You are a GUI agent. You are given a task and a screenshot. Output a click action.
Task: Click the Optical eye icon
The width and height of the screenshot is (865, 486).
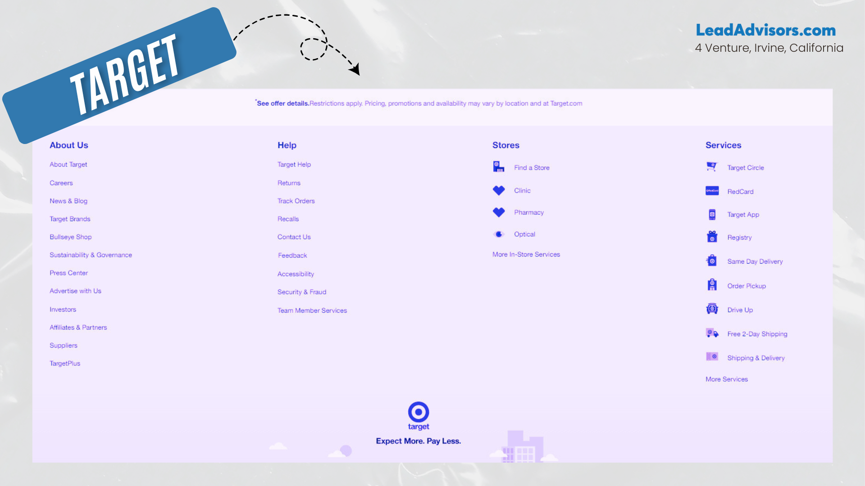(x=499, y=234)
